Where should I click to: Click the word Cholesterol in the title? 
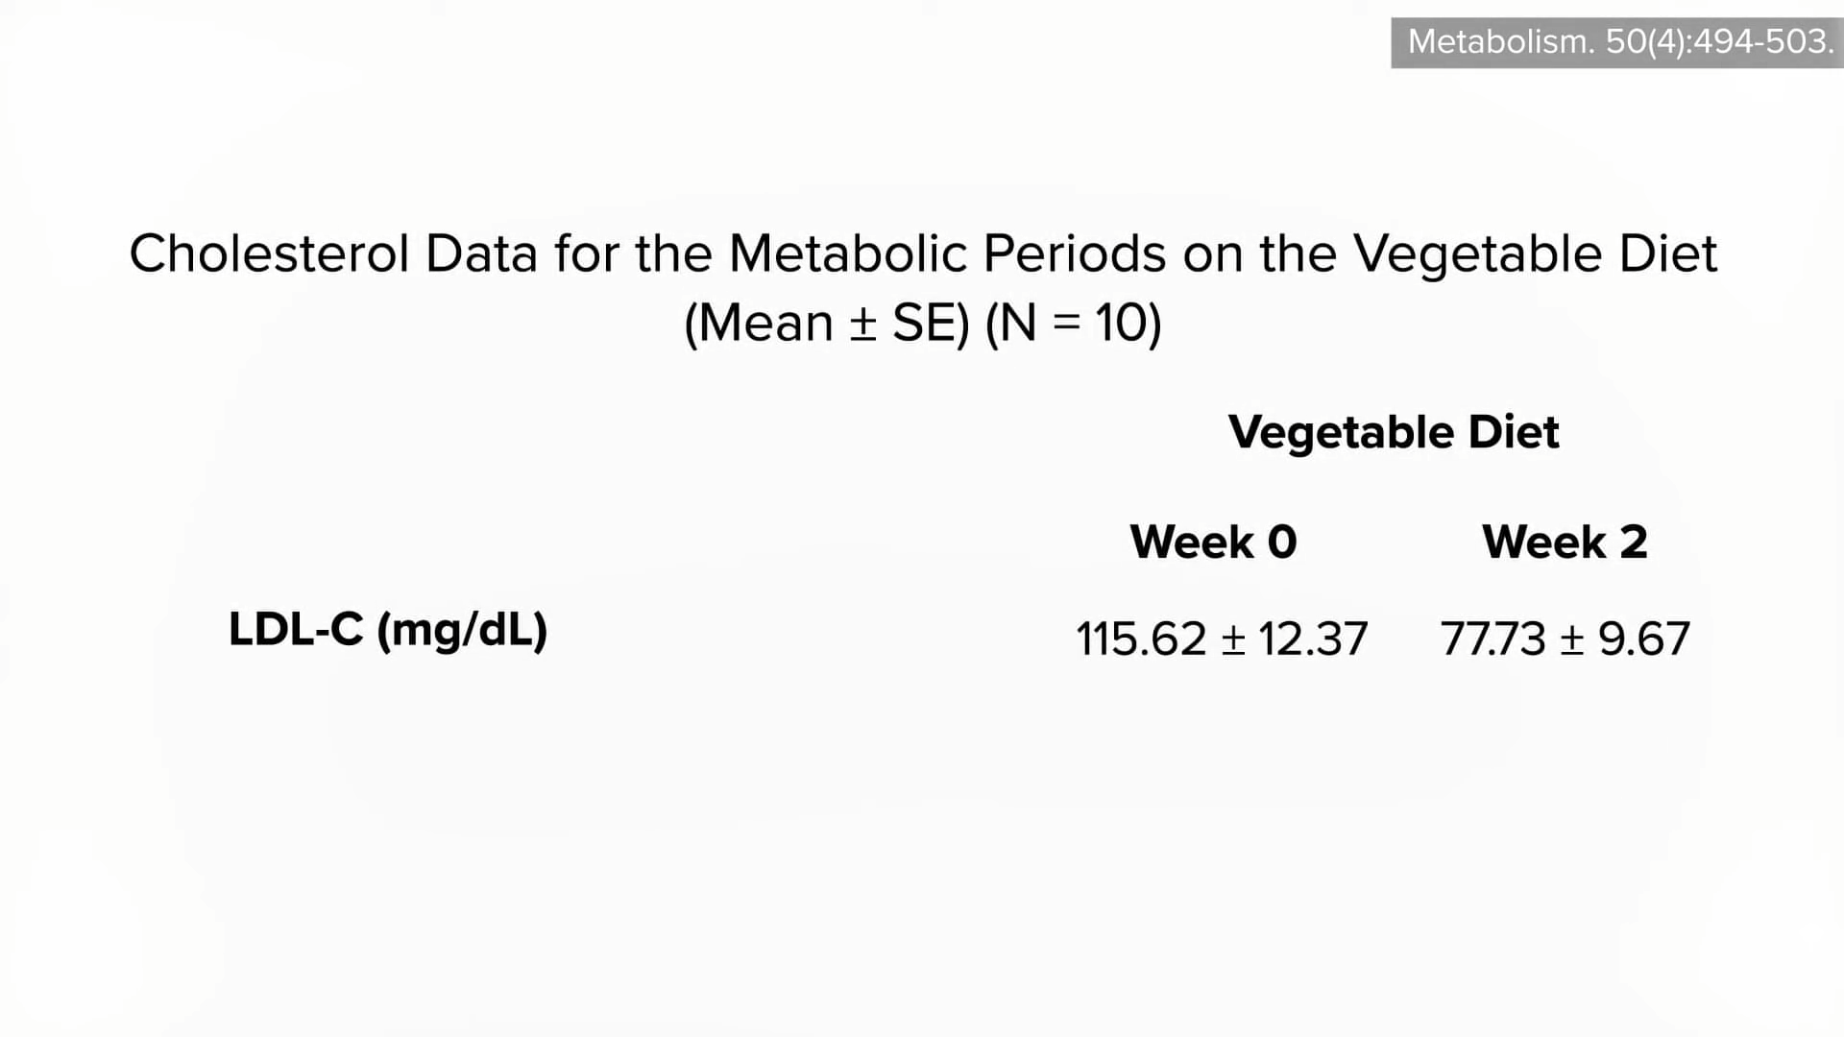pos(269,254)
